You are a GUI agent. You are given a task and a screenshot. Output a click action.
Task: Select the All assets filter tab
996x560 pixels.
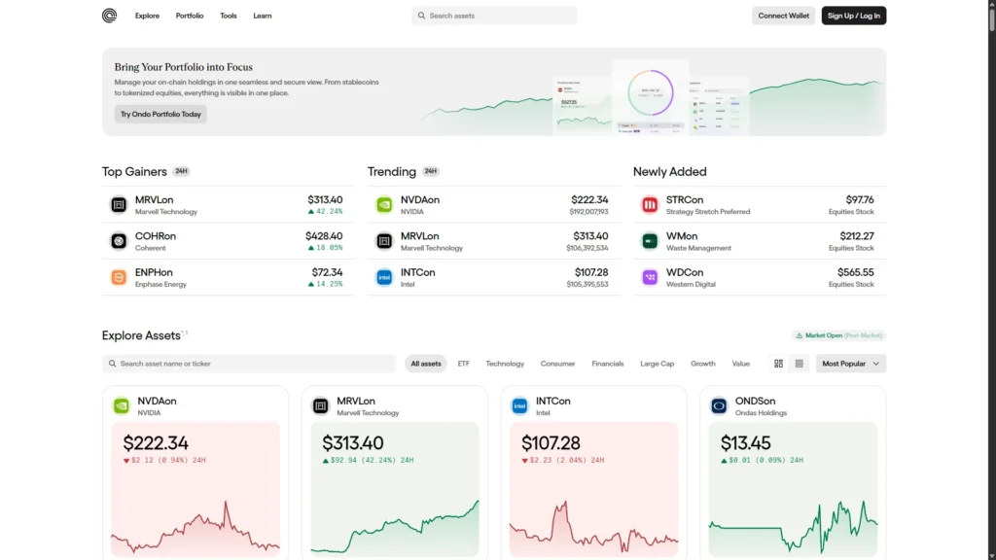(426, 364)
